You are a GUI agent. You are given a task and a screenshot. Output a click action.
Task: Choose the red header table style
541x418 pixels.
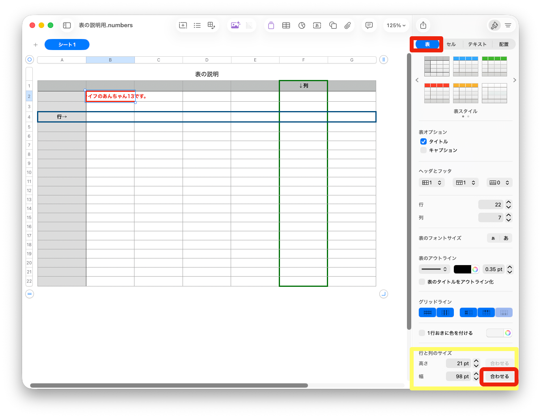[437, 93]
